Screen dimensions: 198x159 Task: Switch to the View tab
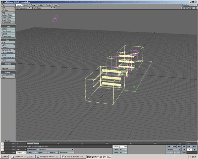pos(55,5)
